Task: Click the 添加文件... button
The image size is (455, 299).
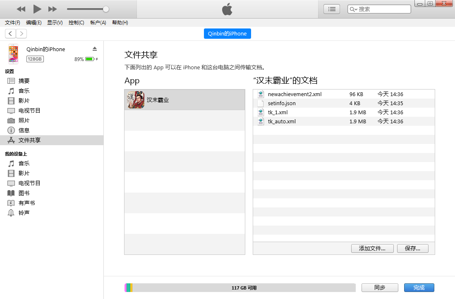Action: click(x=372, y=248)
